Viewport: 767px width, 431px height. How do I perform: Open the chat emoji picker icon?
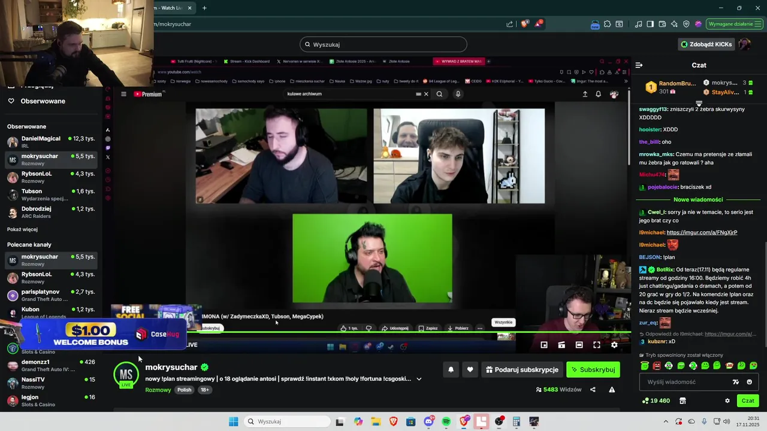(x=749, y=382)
